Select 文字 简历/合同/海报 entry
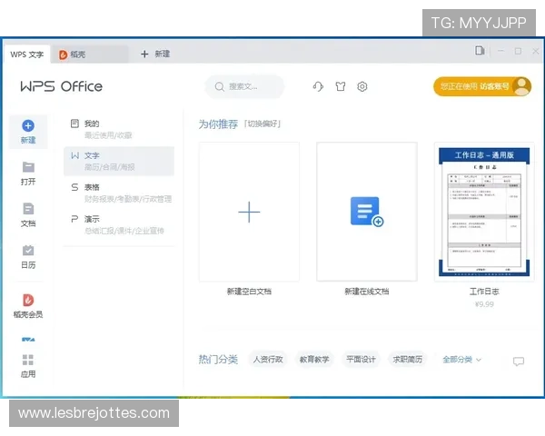The width and height of the screenshot is (545, 436). tap(119, 161)
